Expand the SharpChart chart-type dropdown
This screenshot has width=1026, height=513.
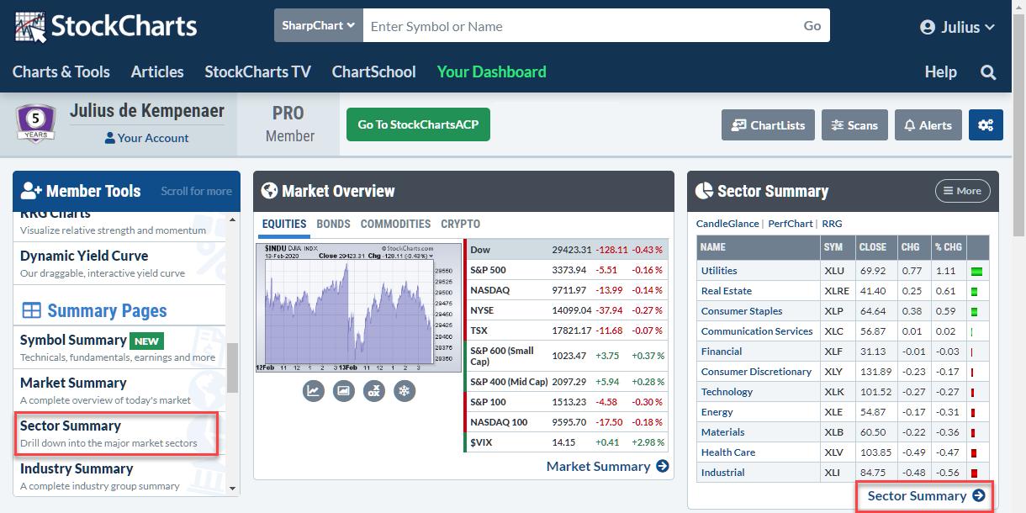pos(318,25)
